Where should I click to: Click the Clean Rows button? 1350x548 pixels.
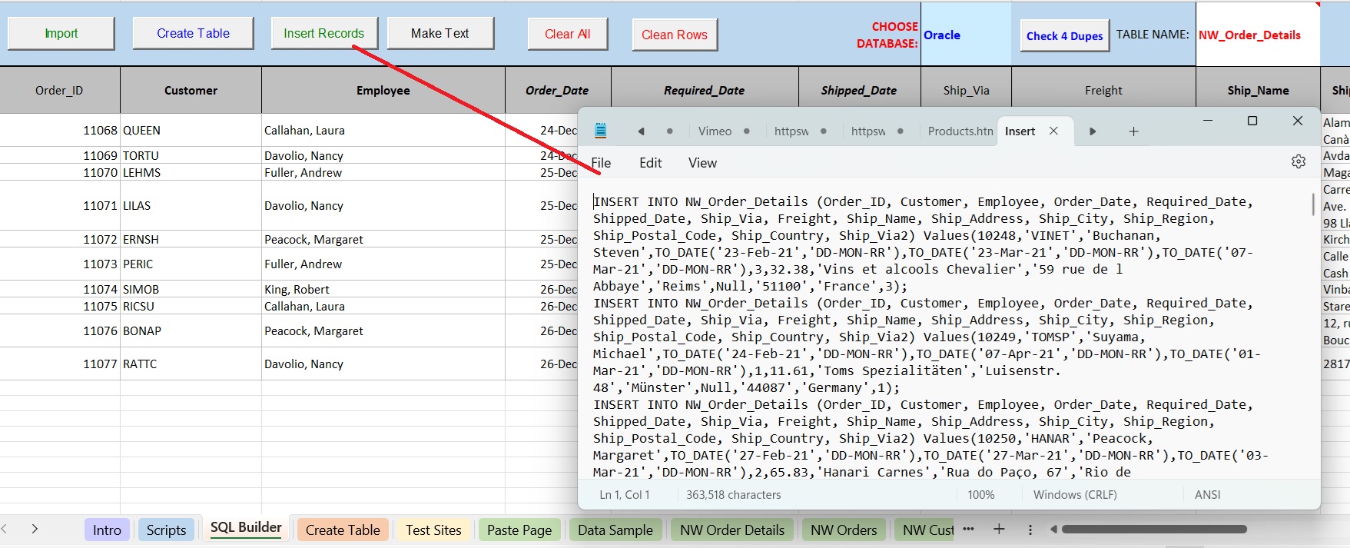[x=674, y=35]
